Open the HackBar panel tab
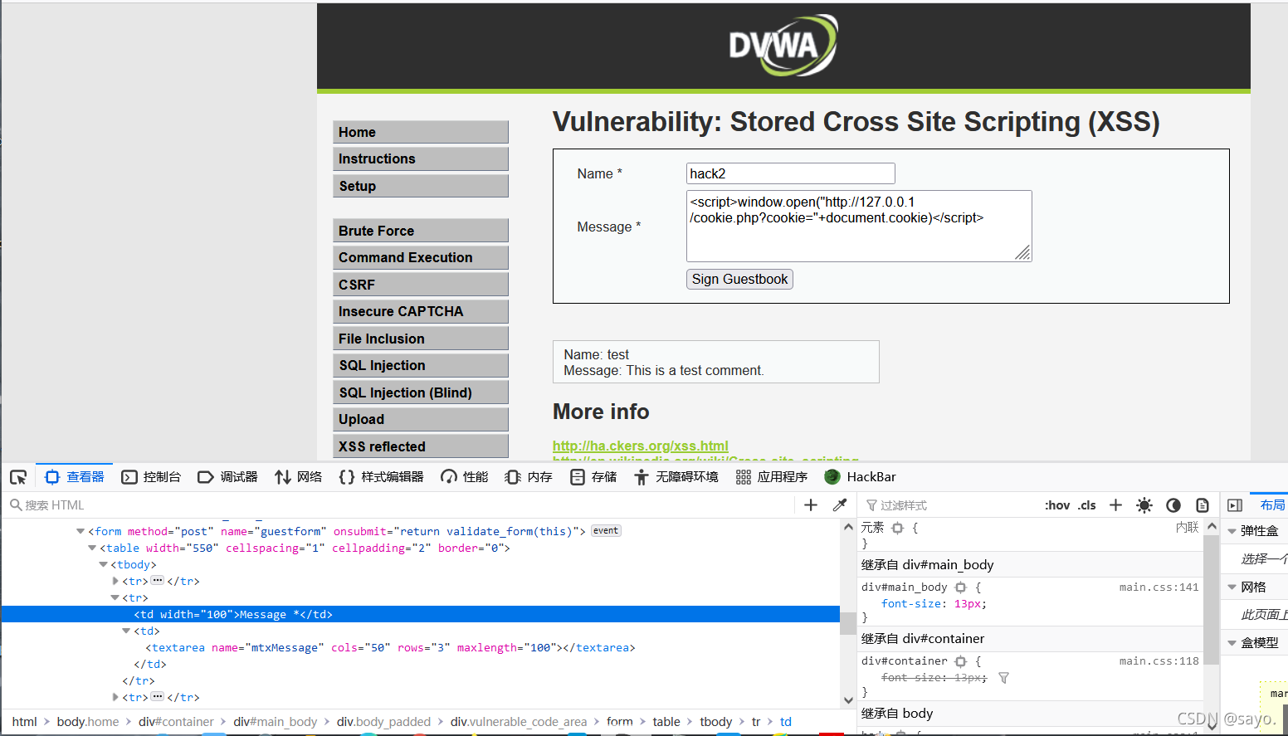Viewport: 1288px width, 736px height. (x=860, y=477)
